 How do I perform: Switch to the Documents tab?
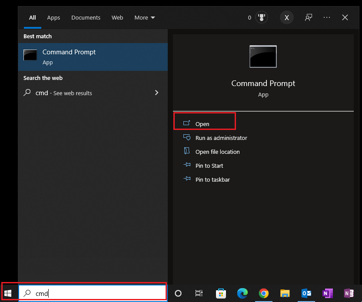coord(86,18)
